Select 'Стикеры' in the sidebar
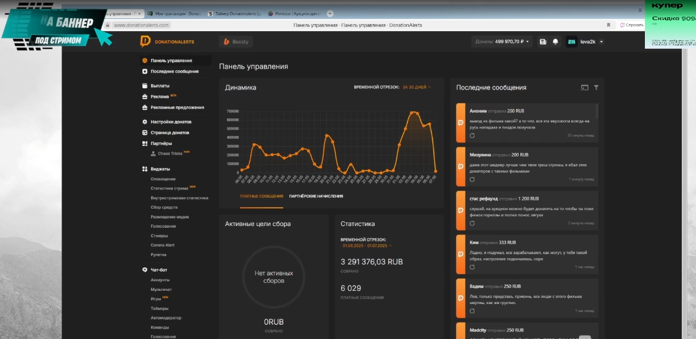This screenshot has width=696, height=339. click(159, 236)
